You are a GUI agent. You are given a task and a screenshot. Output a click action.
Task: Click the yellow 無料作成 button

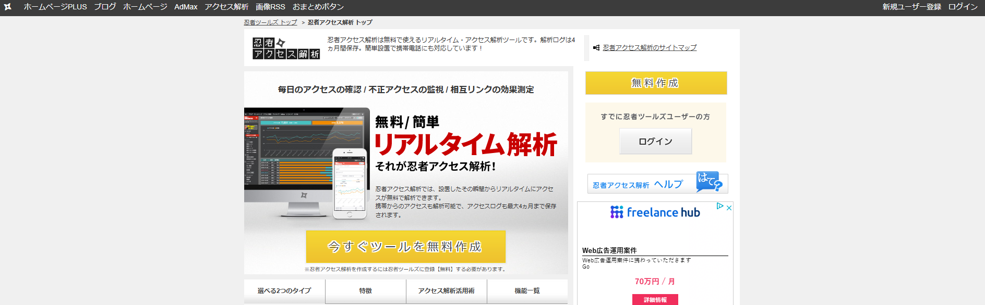(656, 83)
